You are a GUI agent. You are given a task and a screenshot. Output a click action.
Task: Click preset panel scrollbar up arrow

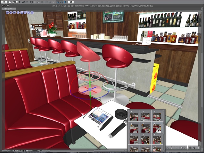[164, 111]
